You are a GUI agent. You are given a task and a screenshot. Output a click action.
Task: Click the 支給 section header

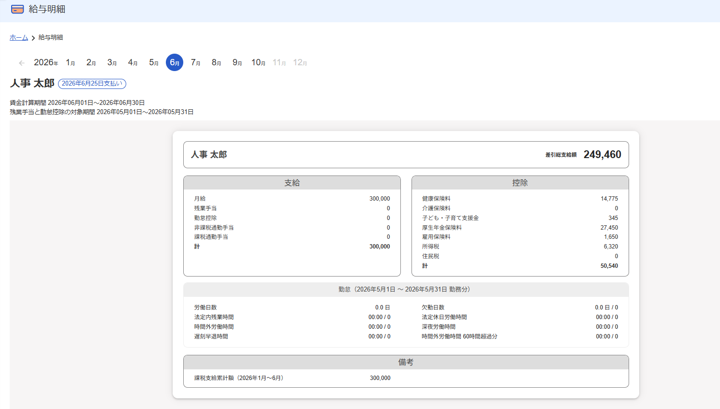(x=292, y=183)
